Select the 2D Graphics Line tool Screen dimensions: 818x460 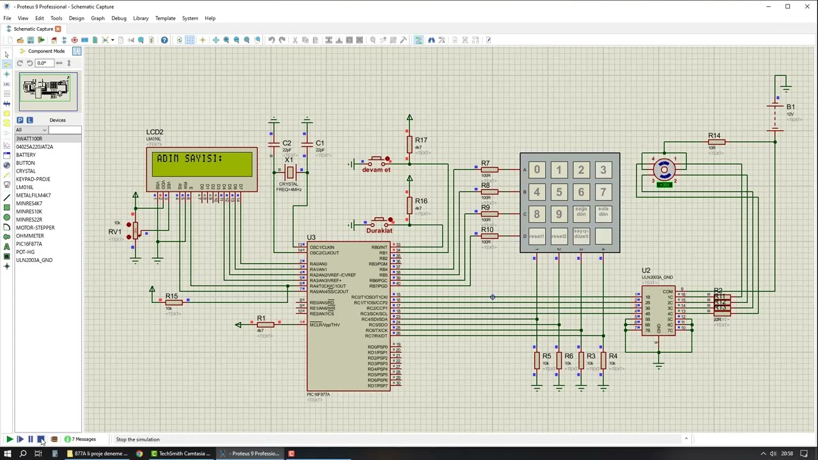[x=6, y=198]
